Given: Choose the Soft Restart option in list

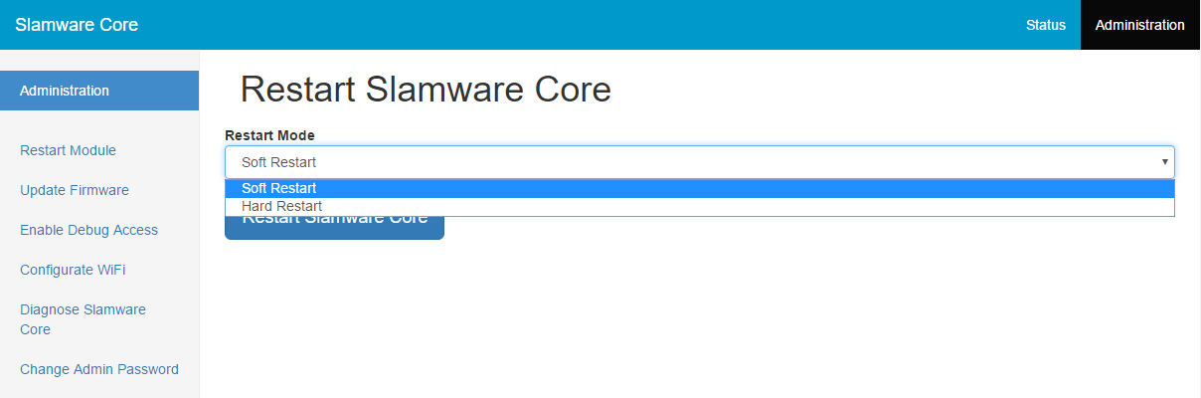Looking at the screenshot, I should [700, 188].
